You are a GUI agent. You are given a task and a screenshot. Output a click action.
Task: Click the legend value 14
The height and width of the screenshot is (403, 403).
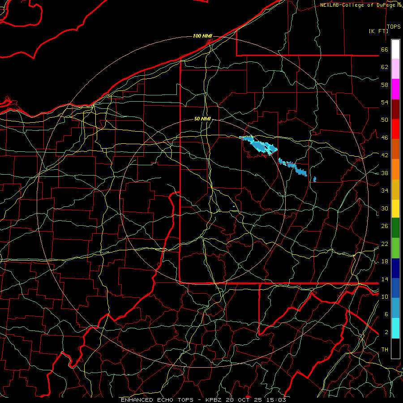[385, 279]
